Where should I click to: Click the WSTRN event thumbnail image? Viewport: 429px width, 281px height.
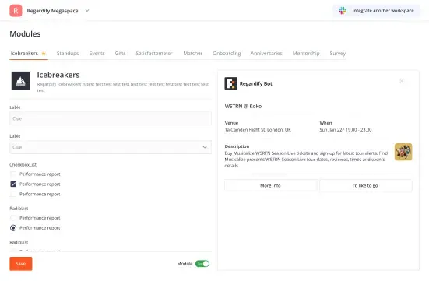[403, 152]
